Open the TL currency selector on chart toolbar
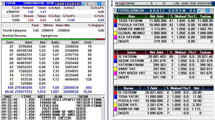 (x=164, y=3)
